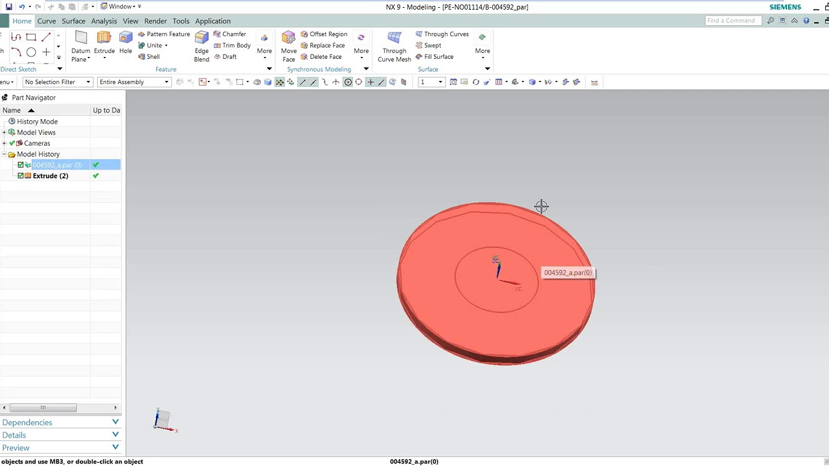829x466 pixels.
Task: Open the Tools ribbon tab
Action: (x=181, y=21)
